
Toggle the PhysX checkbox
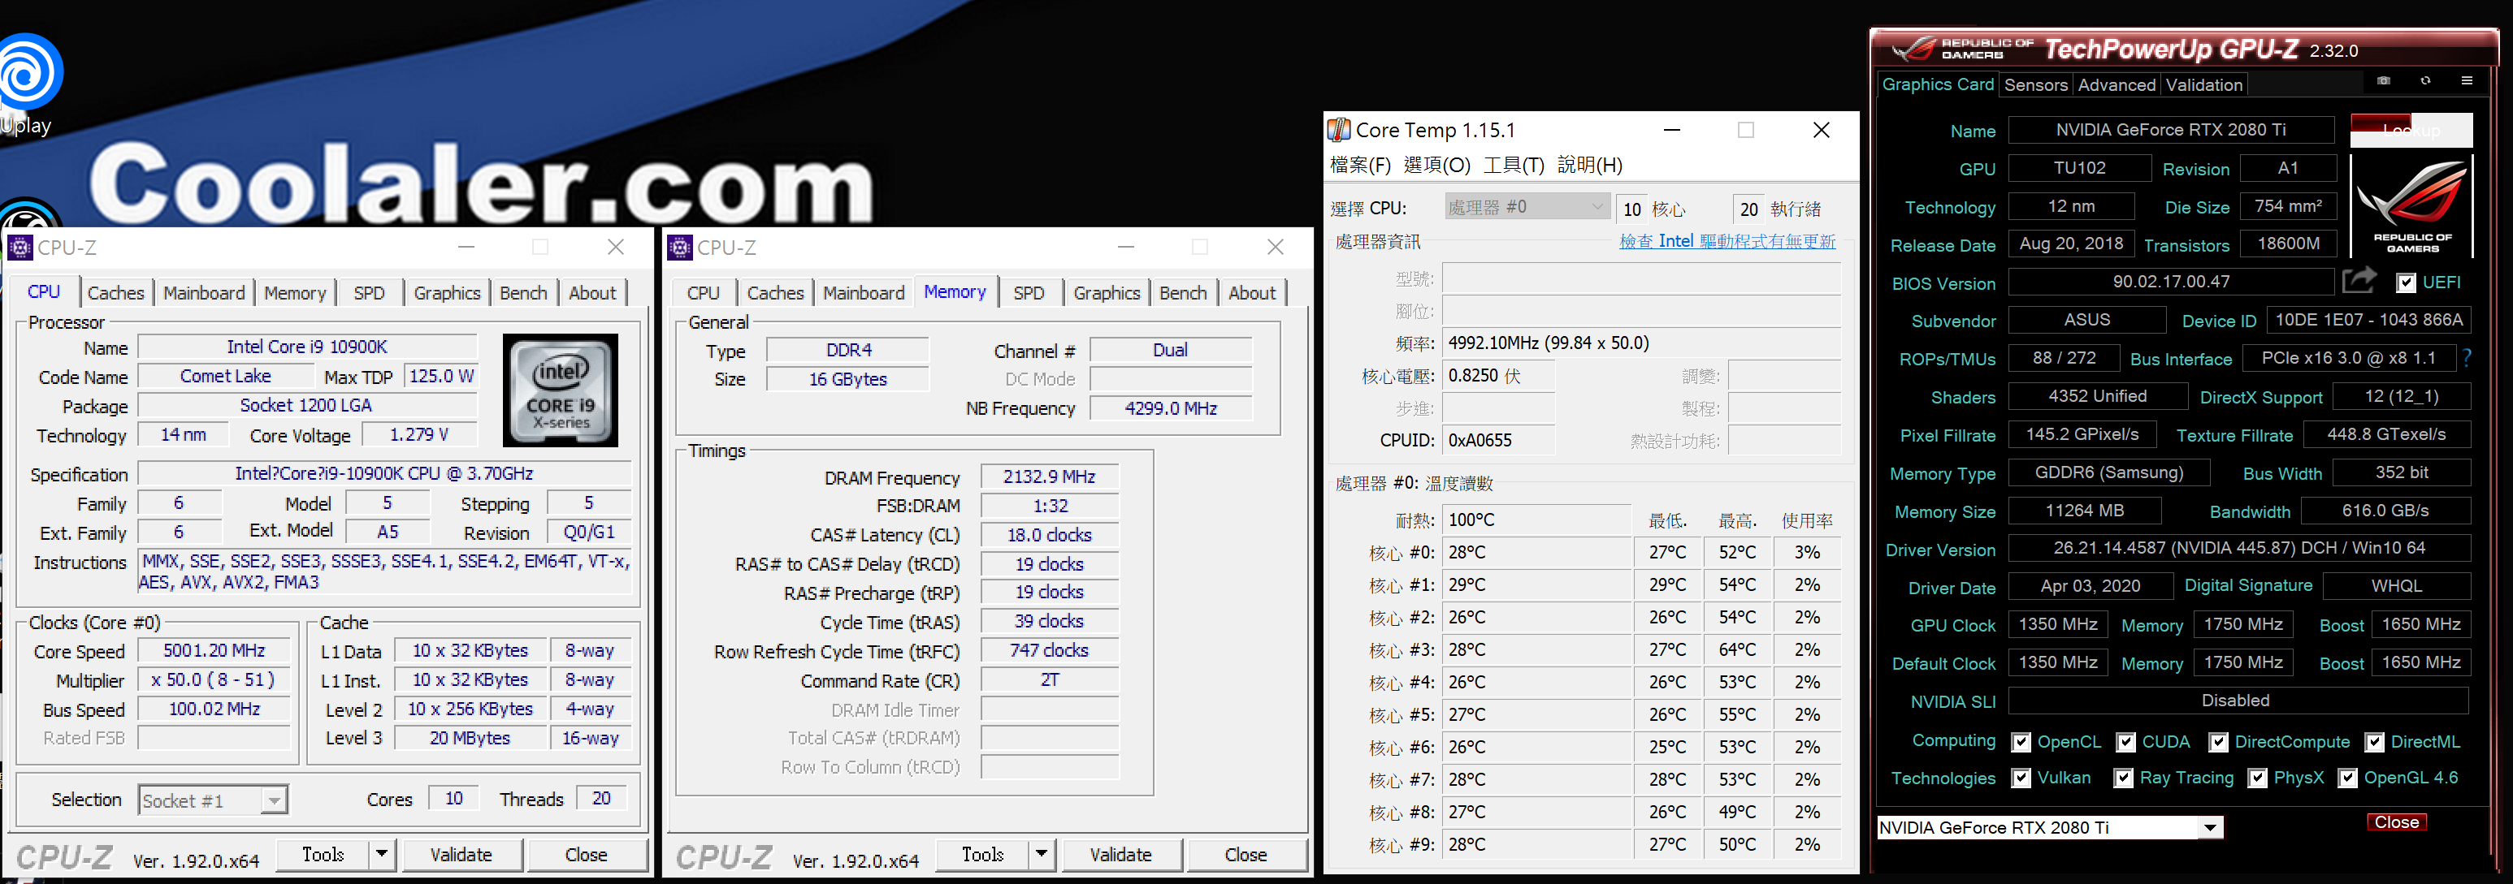click(2257, 778)
